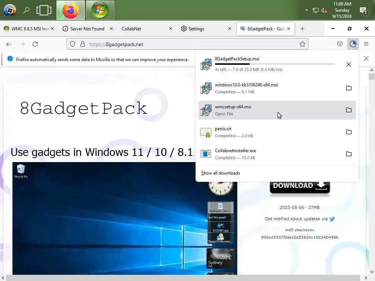Close the 8GadgetPack tab
The image size is (375, 281).
(289, 29)
